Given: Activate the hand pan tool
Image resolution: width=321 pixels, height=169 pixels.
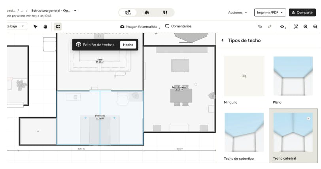Looking at the screenshot, I should click(x=45, y=26).
